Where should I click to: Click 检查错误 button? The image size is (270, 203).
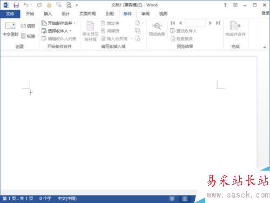tap(181, 38)
